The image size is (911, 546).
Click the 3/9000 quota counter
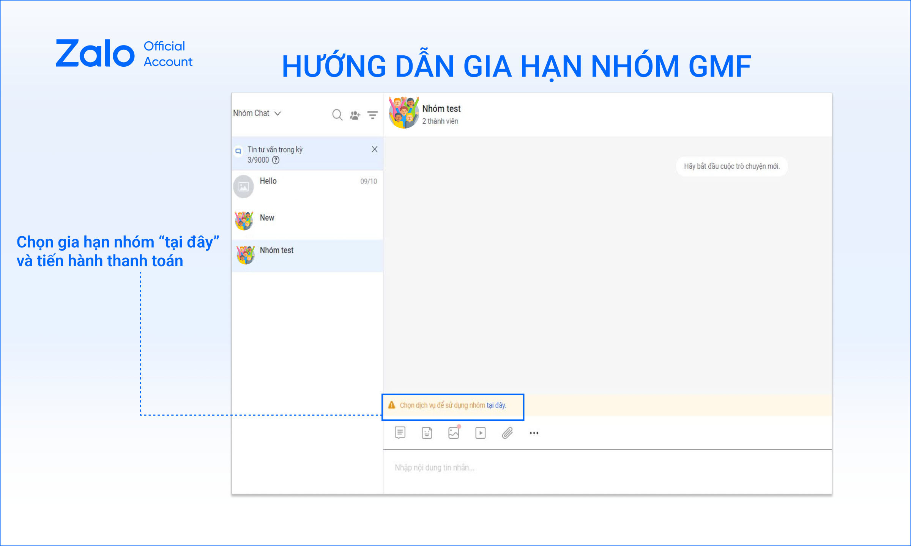coord(258,160)
